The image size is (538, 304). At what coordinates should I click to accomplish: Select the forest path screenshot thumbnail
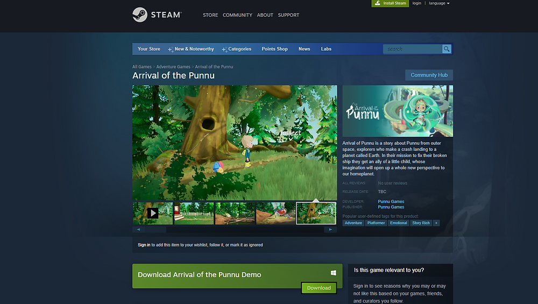[235, 213]
